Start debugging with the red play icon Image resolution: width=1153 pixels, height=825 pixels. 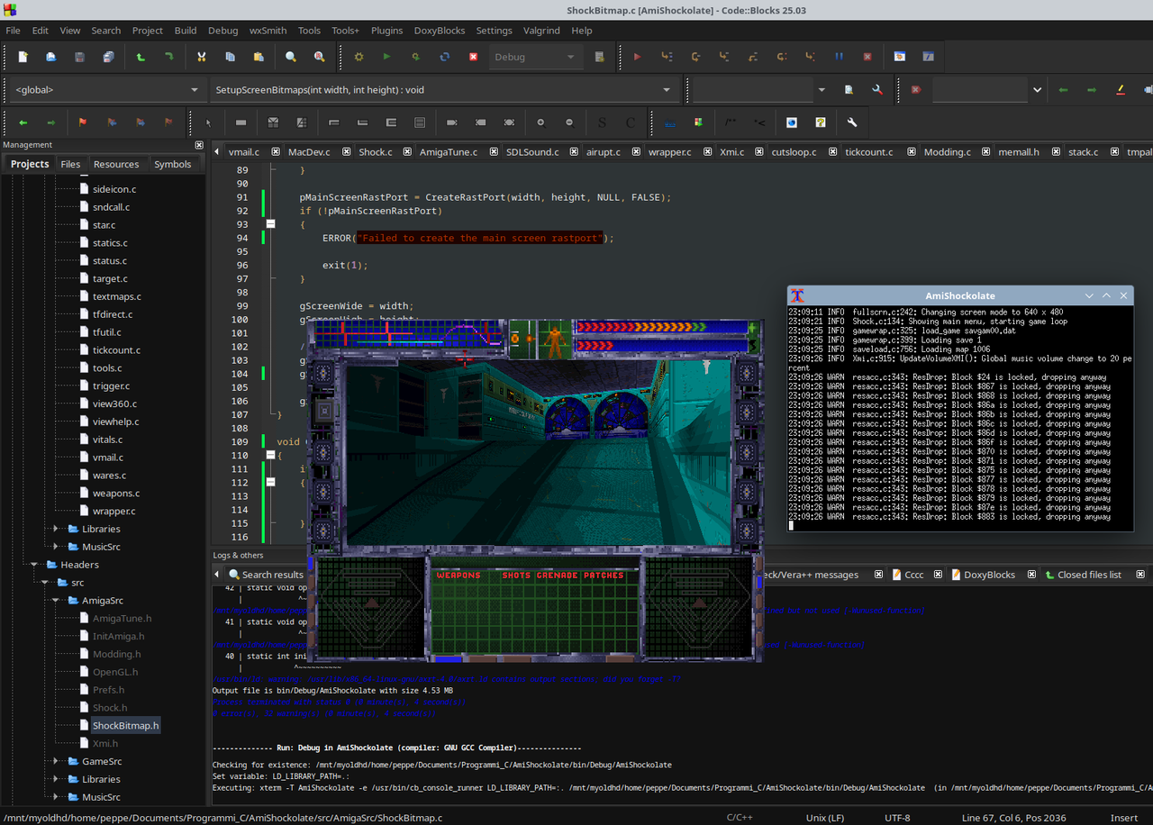point(637,57)
